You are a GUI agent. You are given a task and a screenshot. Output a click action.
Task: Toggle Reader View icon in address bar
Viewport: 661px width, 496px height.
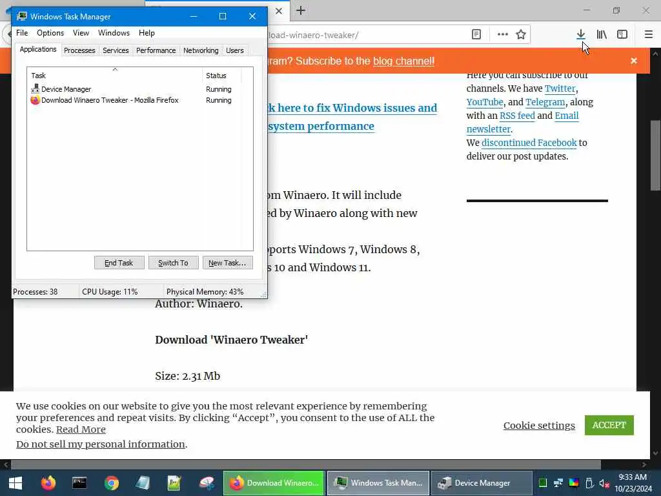tap(476, 35)
